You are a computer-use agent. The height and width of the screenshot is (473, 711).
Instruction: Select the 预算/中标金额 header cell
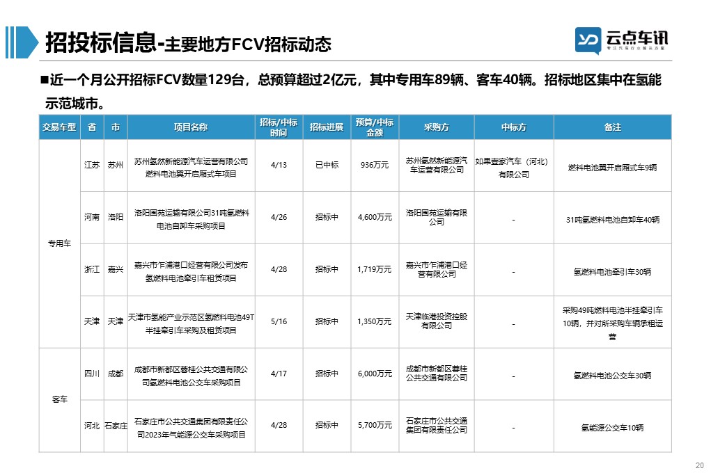375,127
